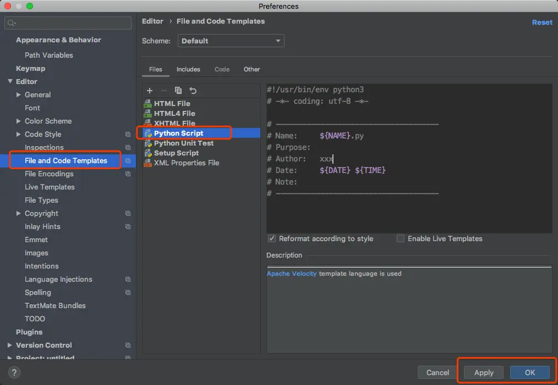The image size is (558, 385).
Task: Enable Live Templates checkbox
Action: [x=401, y=238]
